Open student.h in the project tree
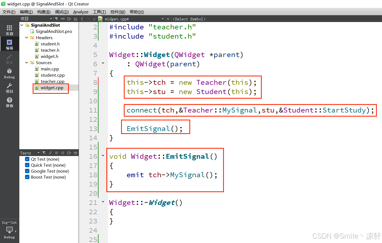382x243 pixels. tap(50, 44)
